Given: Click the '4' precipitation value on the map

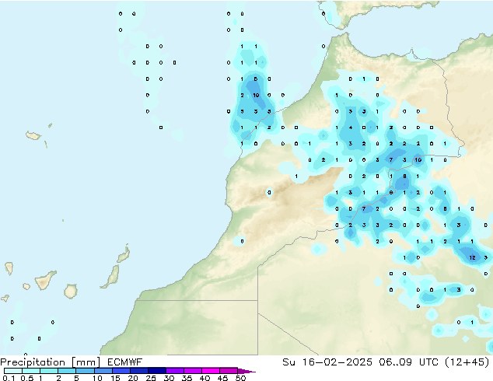Looking at the screenshot, I should coord(351,128).
